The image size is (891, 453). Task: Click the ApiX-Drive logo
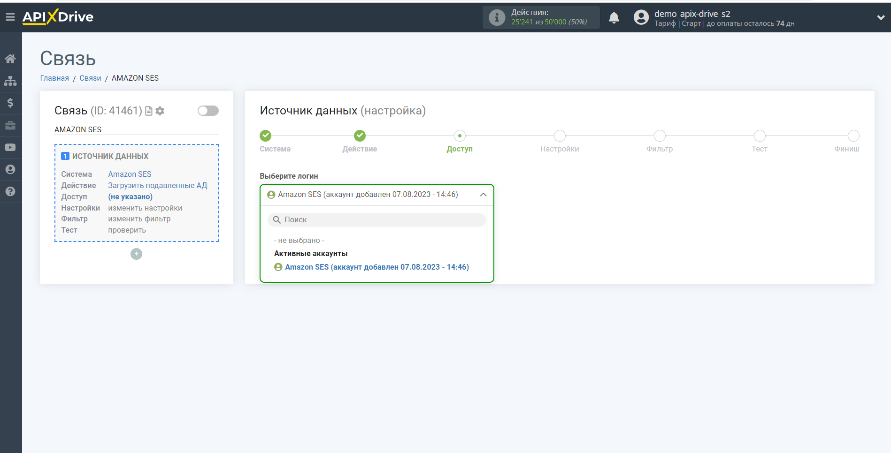point(58,17)
